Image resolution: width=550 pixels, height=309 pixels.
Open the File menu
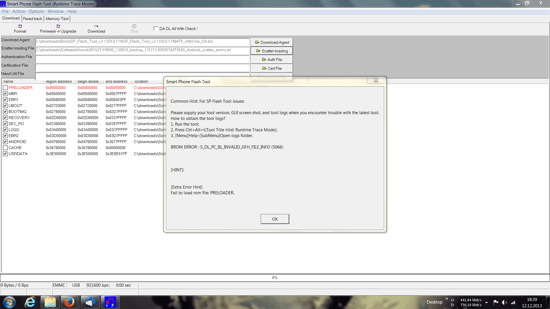5,11
